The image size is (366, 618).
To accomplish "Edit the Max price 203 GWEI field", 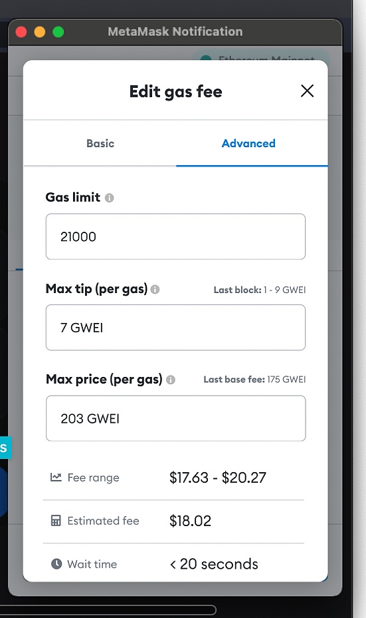I will point(176,418).
